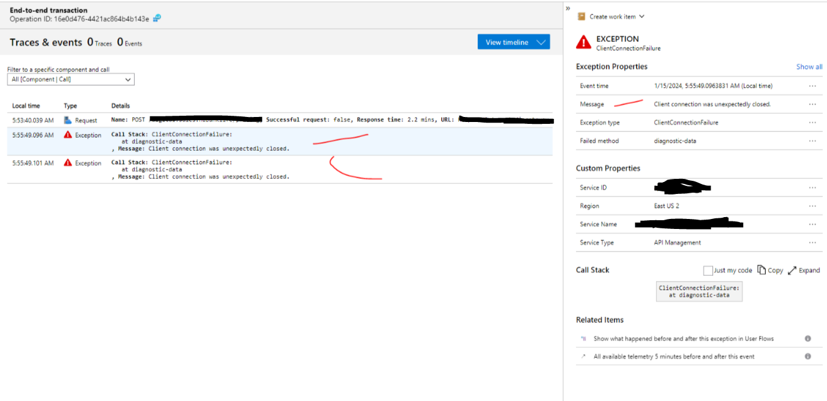The width and height of the screenshot is (827, 401).
Task: Open the All [Component | Call] filter dropdown
Action: tap(127, 79)
